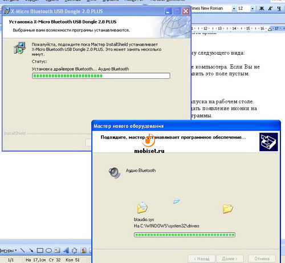The height and width of the screenshot is (263, 285).
Task: Insert clip art from the drawing toolbar
Action: 83,250
